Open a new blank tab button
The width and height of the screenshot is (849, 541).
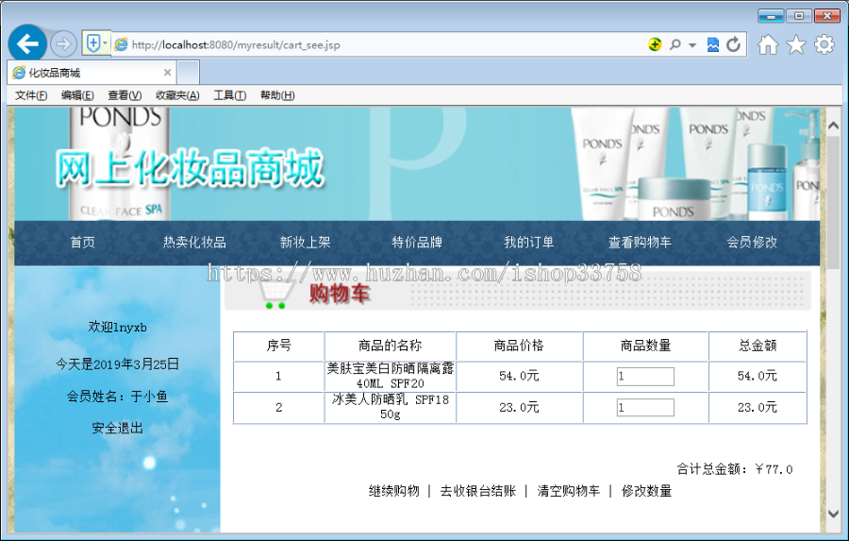(x=189, y=73)
